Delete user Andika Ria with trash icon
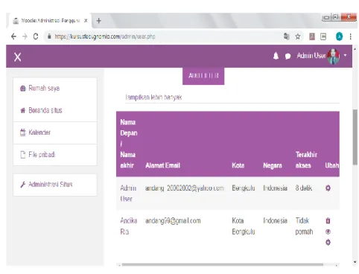Viewport: 359px width, 274px height. [x=328, y=220]
